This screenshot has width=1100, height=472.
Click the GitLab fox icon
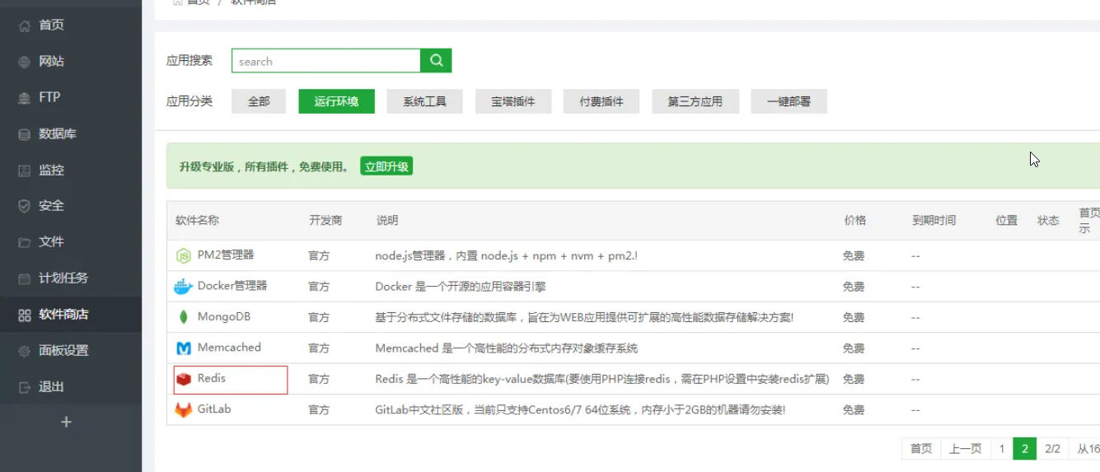(x=183, y=409)
